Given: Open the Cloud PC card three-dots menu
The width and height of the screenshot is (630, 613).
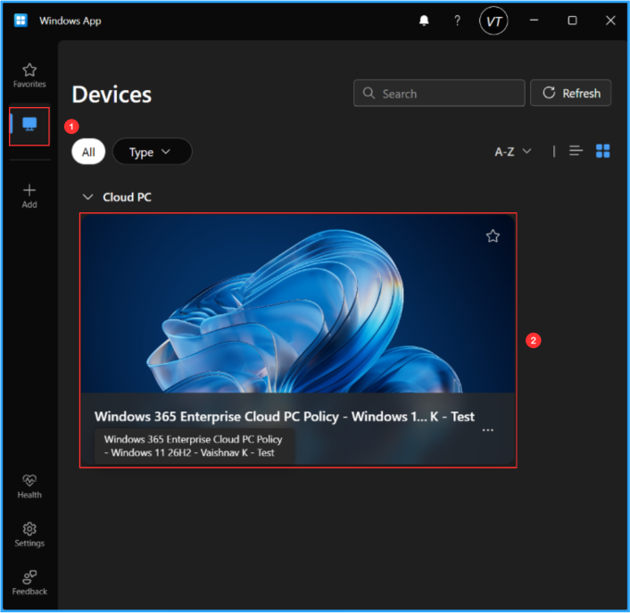Looking at the screenshot, I should click(487, 430).
